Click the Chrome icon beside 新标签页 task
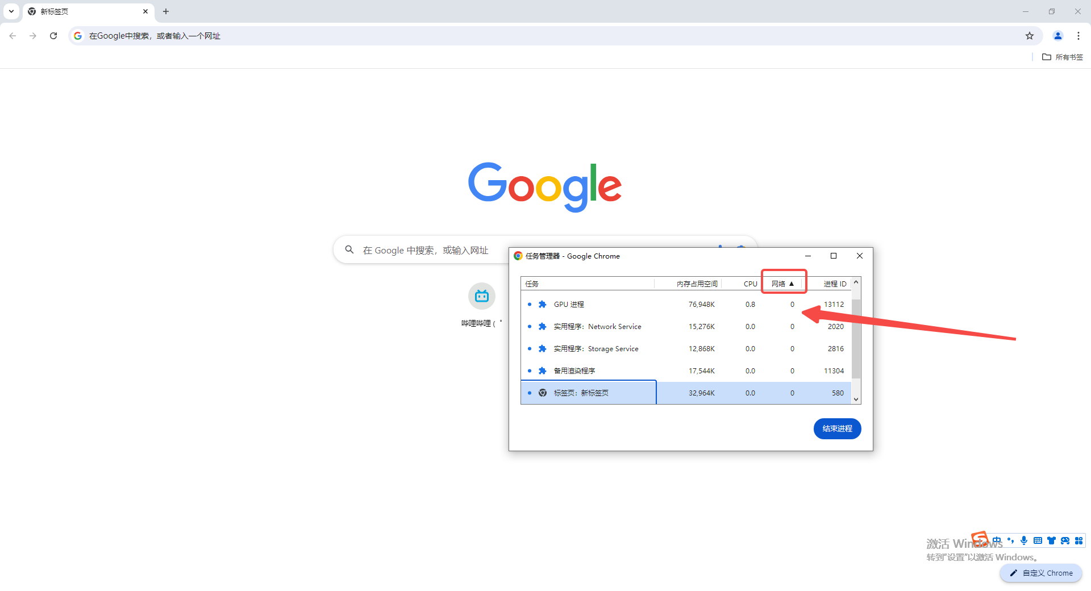 (543, 393)
